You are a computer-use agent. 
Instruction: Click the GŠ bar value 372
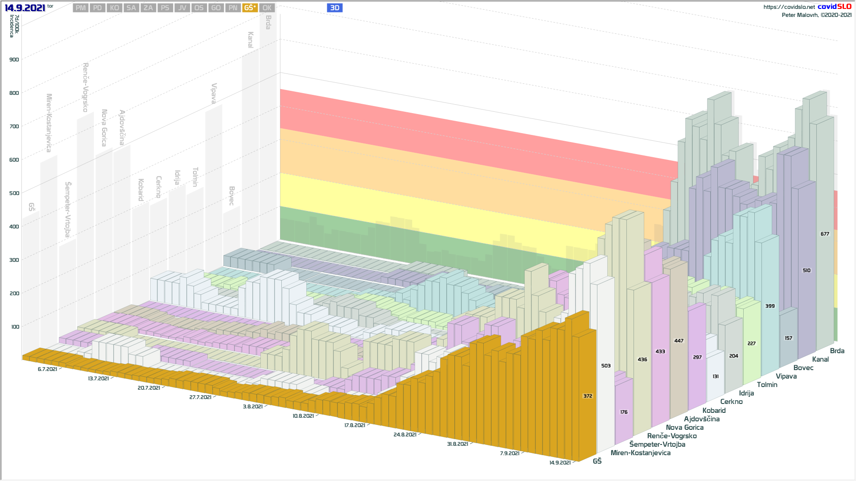[x=588, y=396]
